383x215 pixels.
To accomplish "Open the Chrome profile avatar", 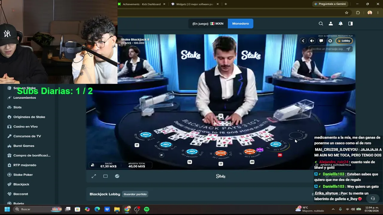I will [x=370, y=13].
